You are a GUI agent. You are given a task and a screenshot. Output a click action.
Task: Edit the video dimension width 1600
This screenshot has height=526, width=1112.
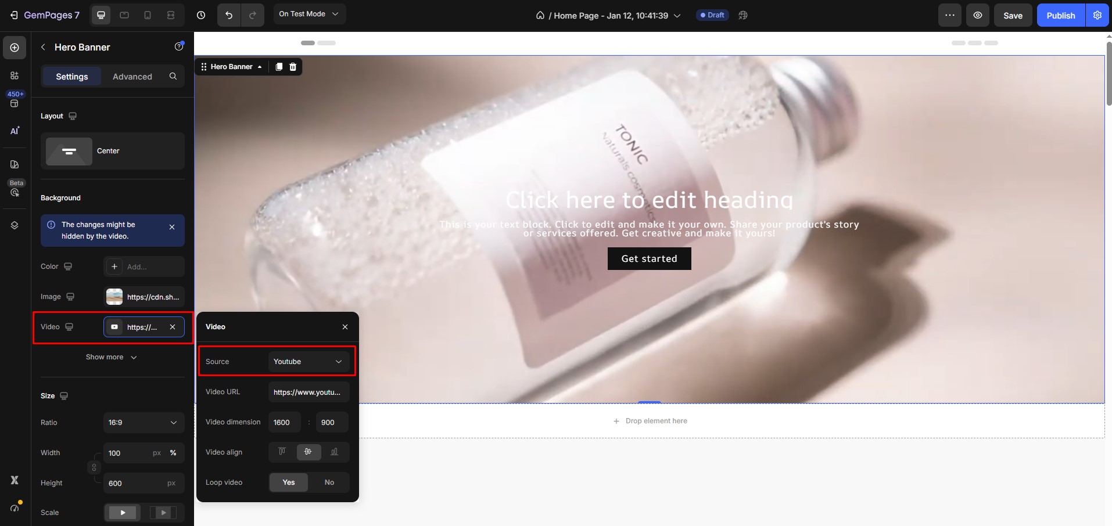285,422
